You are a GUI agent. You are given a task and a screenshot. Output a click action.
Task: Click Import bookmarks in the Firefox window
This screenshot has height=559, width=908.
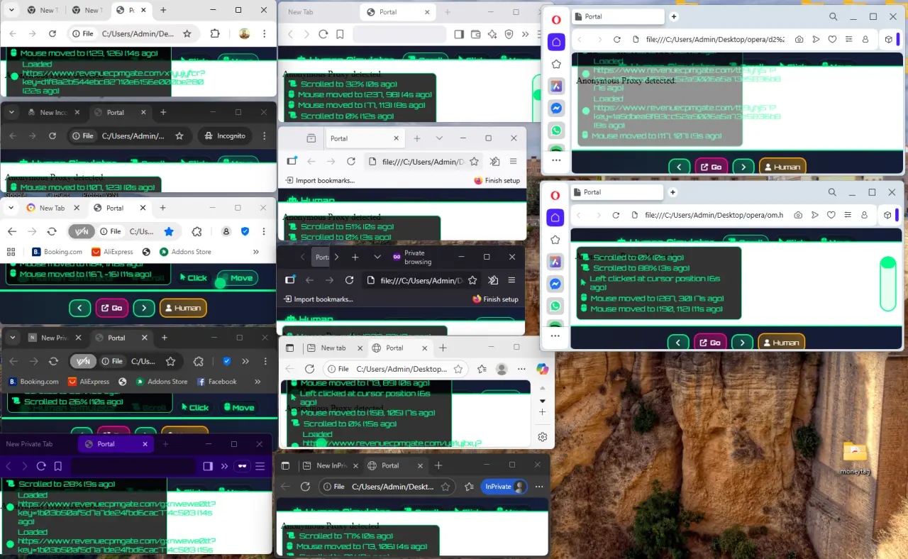click(x=319, y=181)
